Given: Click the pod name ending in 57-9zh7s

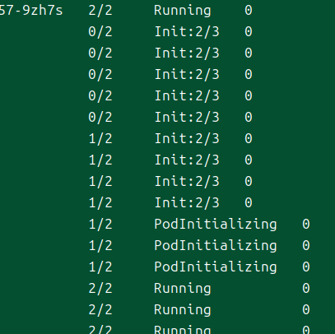Looking at the screenshot, I should (x=31, y=11).
